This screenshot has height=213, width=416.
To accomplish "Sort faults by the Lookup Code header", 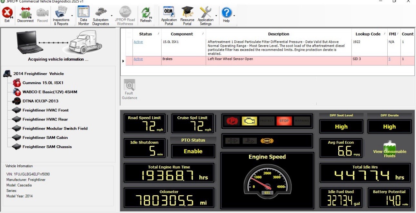I will [368, 34].
